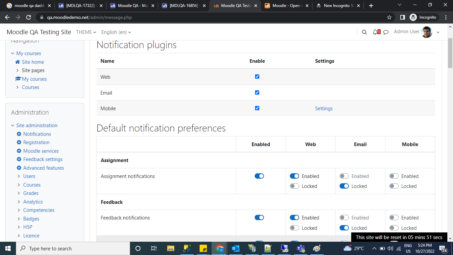Bookmark this page with the star icon
Viewport: 453px width, 255px height.
(x=389, y=17)
